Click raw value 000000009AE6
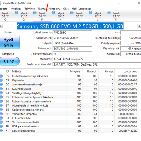Screen dimensions: 141x141 point(127,80)
